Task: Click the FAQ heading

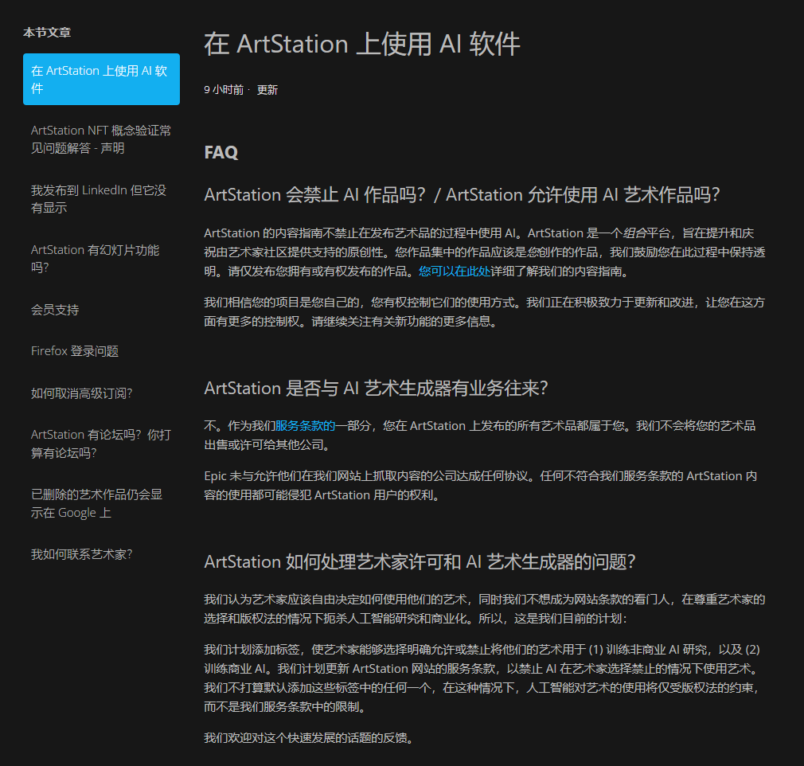Action: coord(221,152)
